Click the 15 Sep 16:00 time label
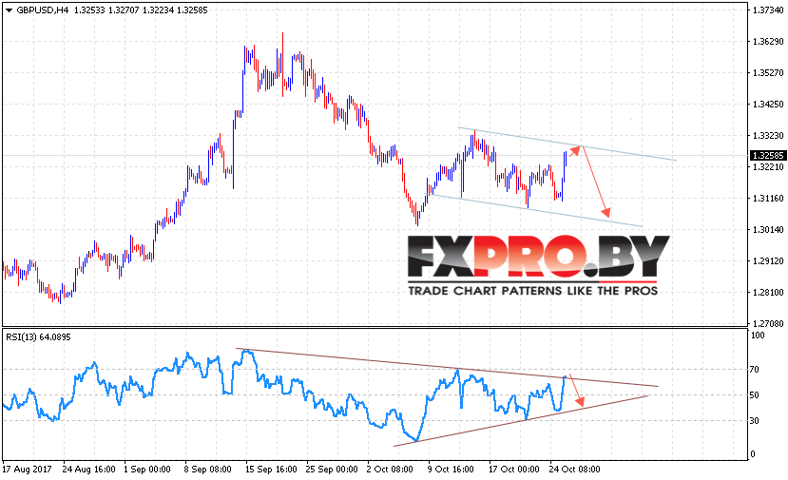This screenshot has height=480, width=788. pyautogui.click(x=271, y=470)
